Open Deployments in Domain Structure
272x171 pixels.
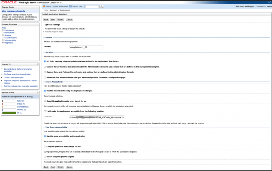[9, 33]
